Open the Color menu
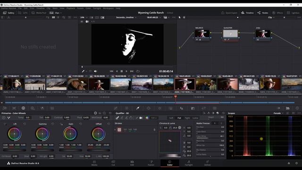302x170 pixels. coord(88,8)
